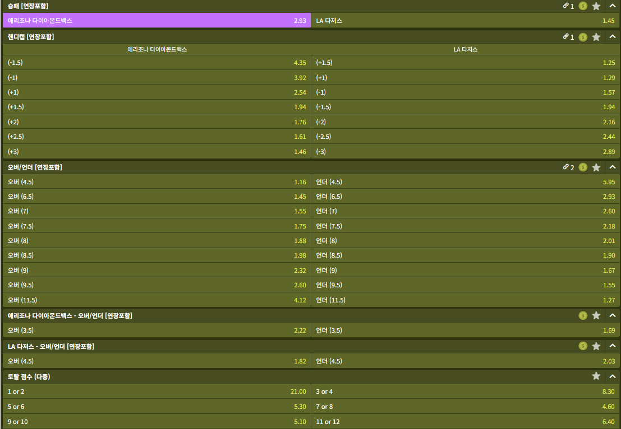Select LA 다저스 handicap (+1) at 1.29
This screenshot has height=429, width=621.
[466, 77]
